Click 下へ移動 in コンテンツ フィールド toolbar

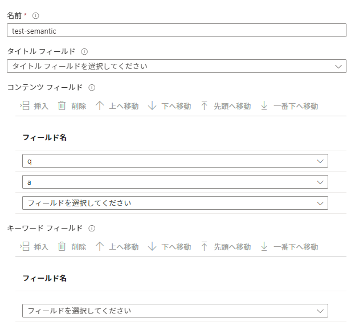[x=169, y=106]
